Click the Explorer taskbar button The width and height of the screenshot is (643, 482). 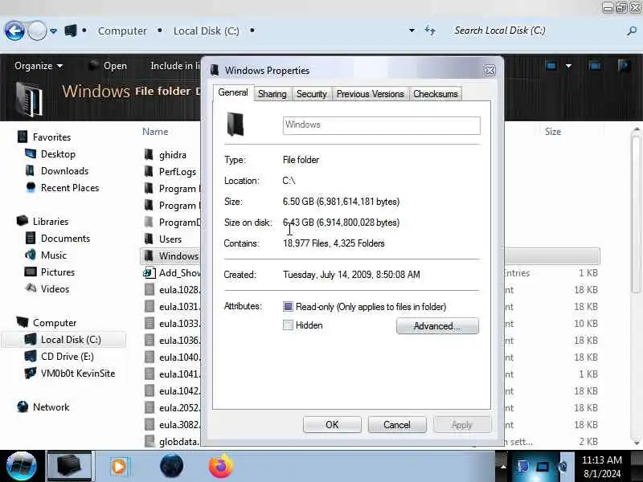coord(70,466)
